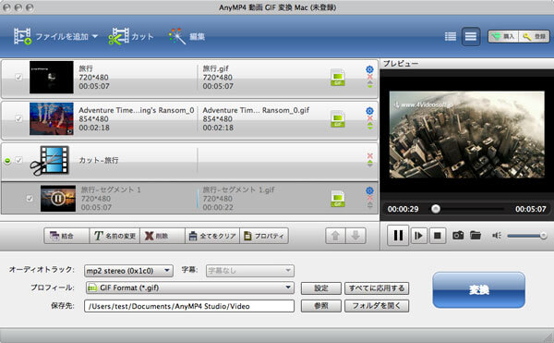Viewport: 554px width, 343px height.
Task: Click the Add File (ファイルを追加) button
Action: coord(51,36)
